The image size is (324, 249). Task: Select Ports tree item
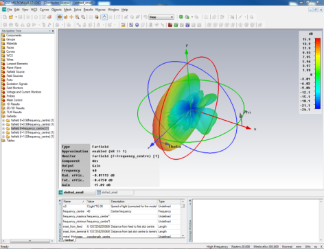[10, 80]
